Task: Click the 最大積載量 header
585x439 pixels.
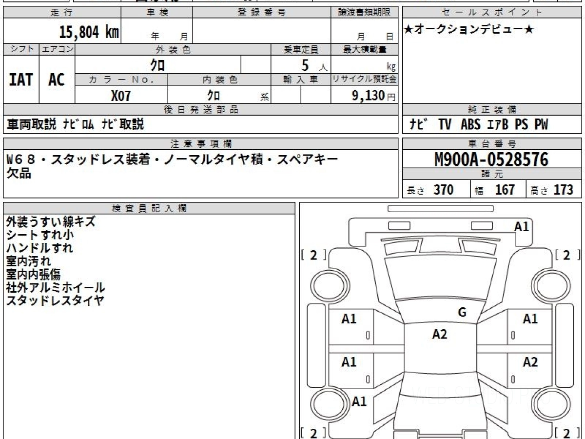Action: pos(365,49)
